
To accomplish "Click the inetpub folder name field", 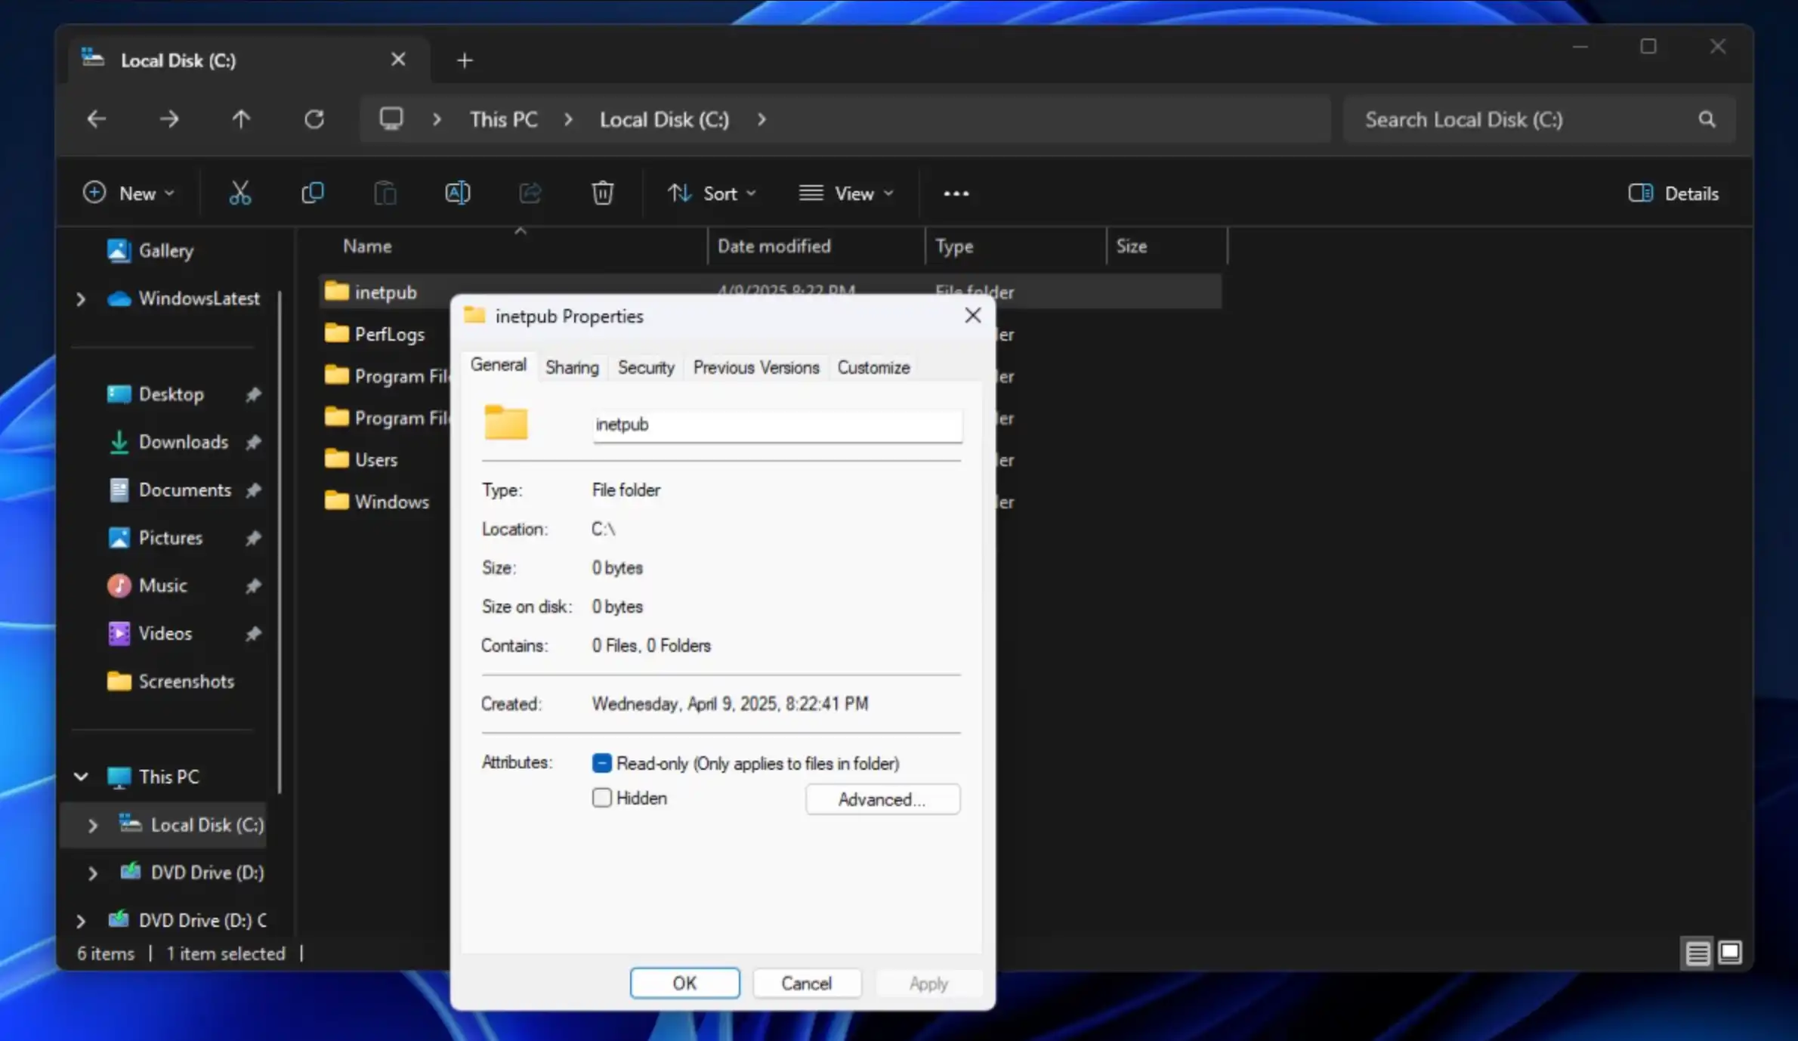I will (777, 425).
